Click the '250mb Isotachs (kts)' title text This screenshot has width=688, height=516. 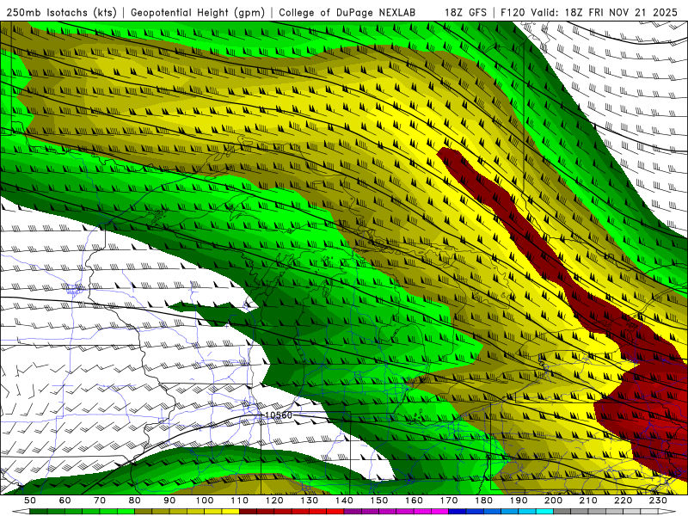pyautogui.click(x=61, y=13)
